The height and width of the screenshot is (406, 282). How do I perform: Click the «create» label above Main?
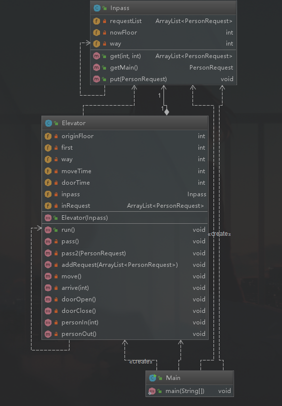pyautogui.click(x=140, y=361)
